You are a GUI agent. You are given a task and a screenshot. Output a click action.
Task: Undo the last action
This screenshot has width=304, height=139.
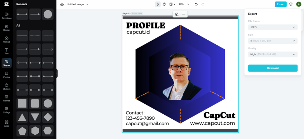196,4
